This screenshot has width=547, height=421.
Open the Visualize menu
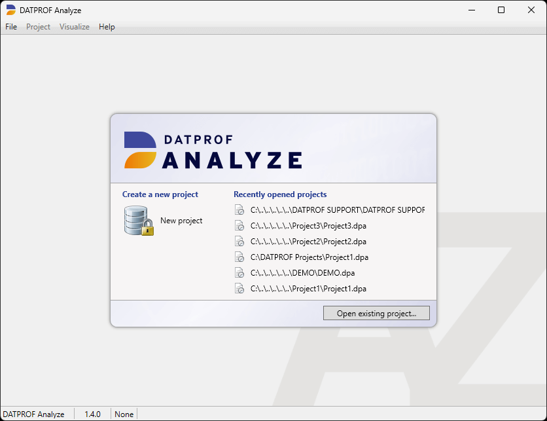[x=74, y=27]
